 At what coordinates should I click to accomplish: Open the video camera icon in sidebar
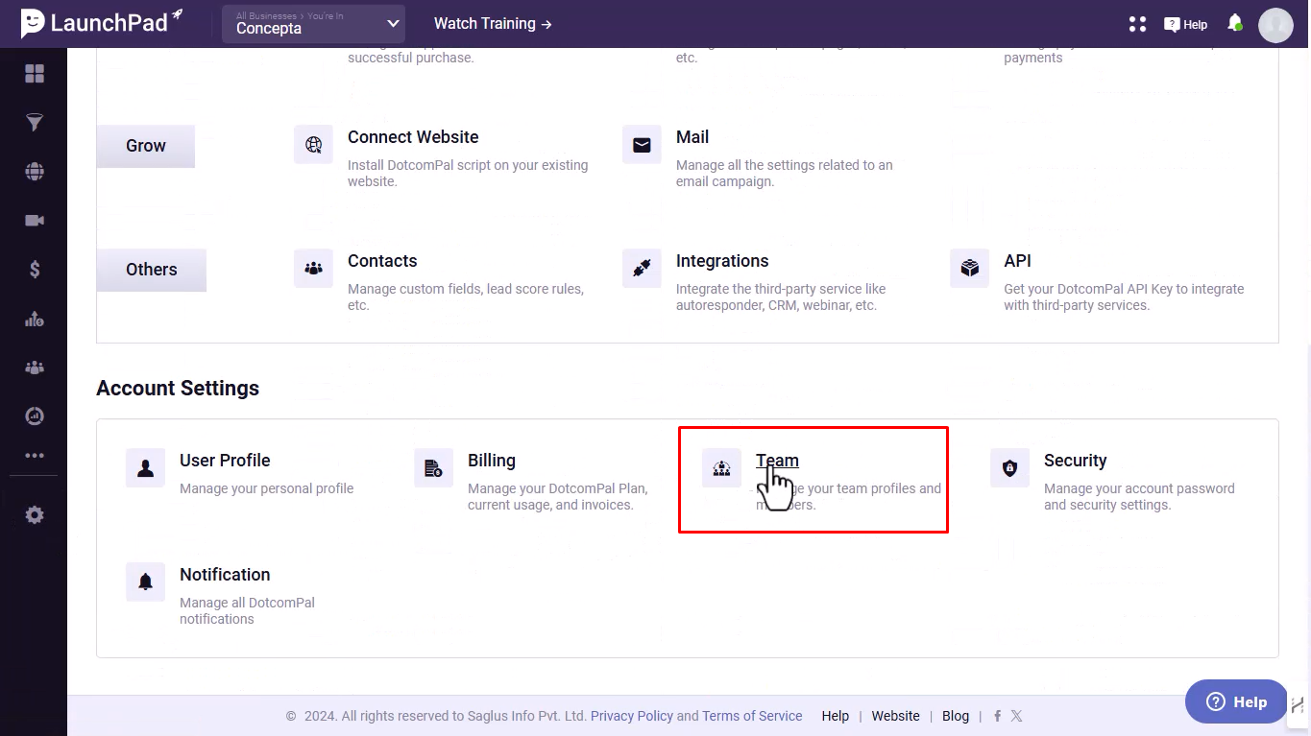[35, 221]
